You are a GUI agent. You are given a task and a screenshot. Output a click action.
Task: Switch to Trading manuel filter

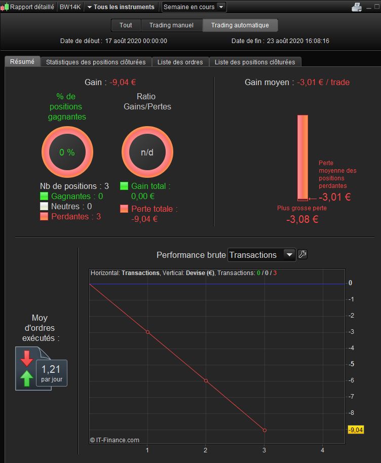pyautogui.click(x=172, y=25)
